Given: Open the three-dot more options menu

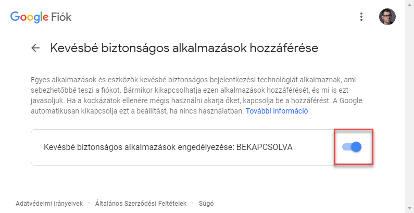Looking at the screenshot, I should (x=361, y=17).
